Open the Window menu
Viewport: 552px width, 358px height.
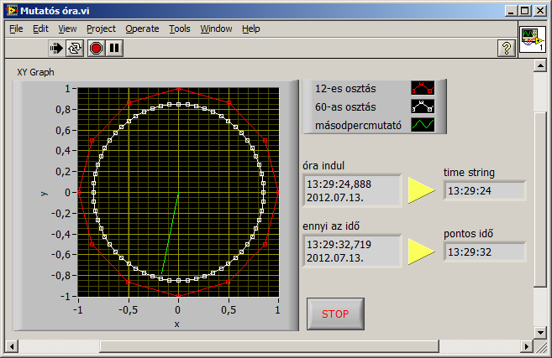(x=216, y=29)
